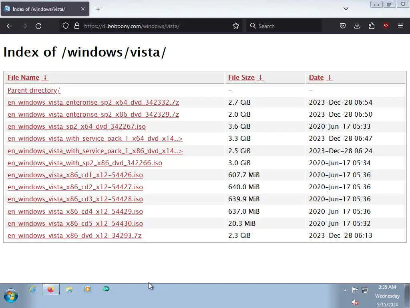Screen dimensions: 410x308
Task: Show hidden system tray icons
Action: 345,290
